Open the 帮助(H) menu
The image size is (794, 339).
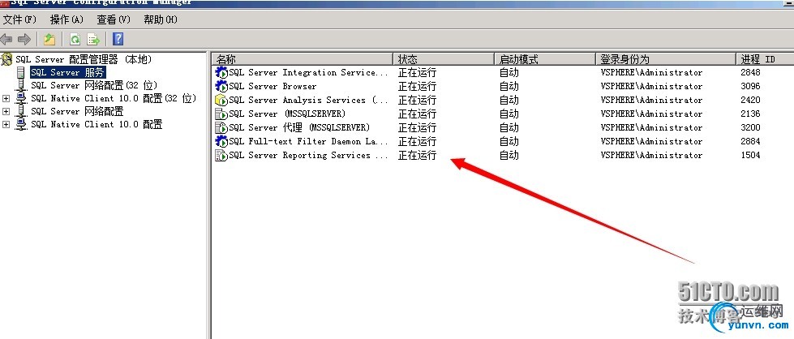pos(161,19)
